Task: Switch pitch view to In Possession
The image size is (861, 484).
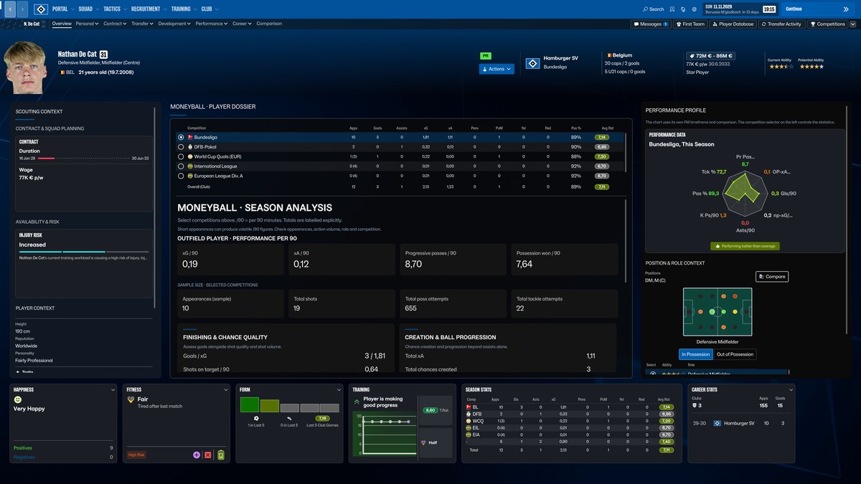Action: [696, 354]
